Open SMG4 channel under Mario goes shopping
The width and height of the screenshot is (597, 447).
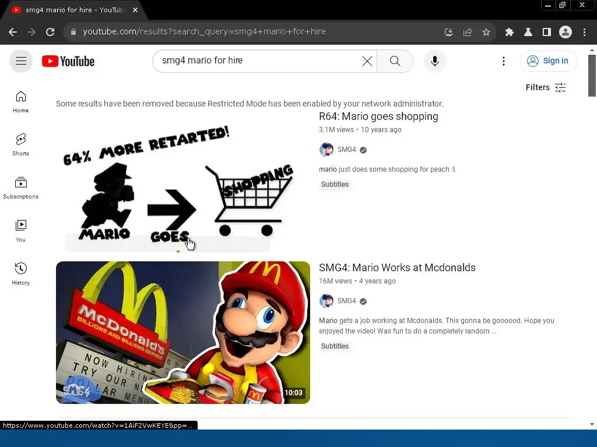[346, 150]
